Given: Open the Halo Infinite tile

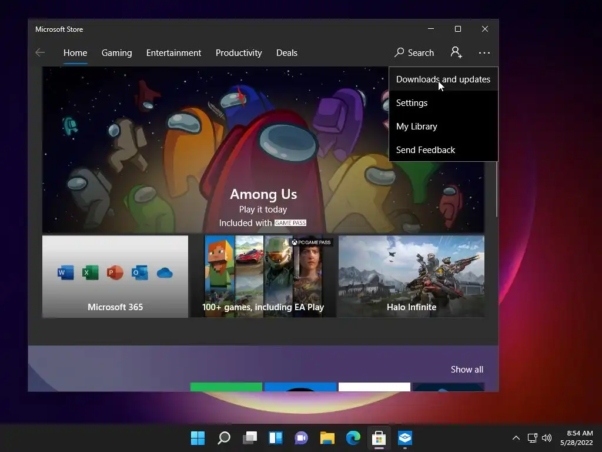Looking at the screenshot, I should (411, 277).
